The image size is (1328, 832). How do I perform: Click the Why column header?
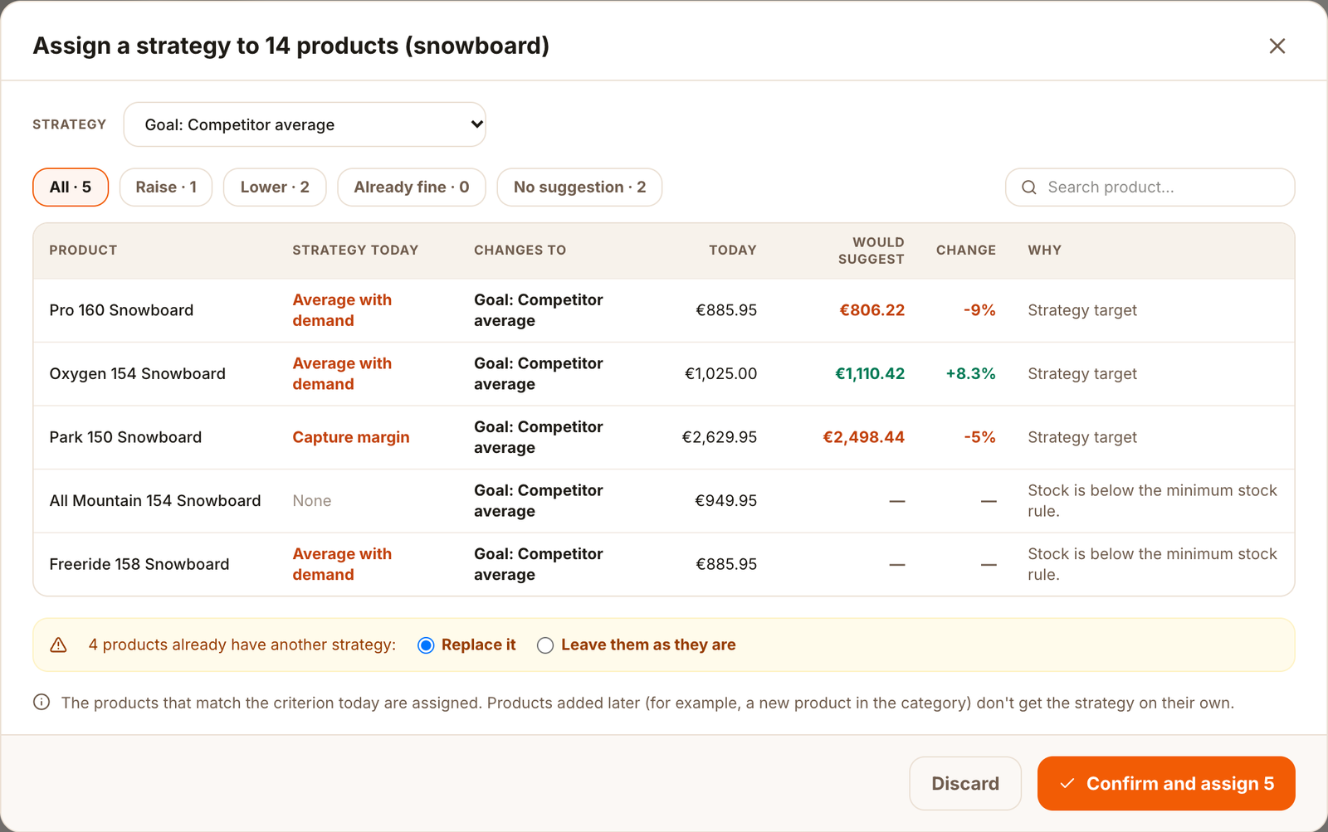(1044, 251)
